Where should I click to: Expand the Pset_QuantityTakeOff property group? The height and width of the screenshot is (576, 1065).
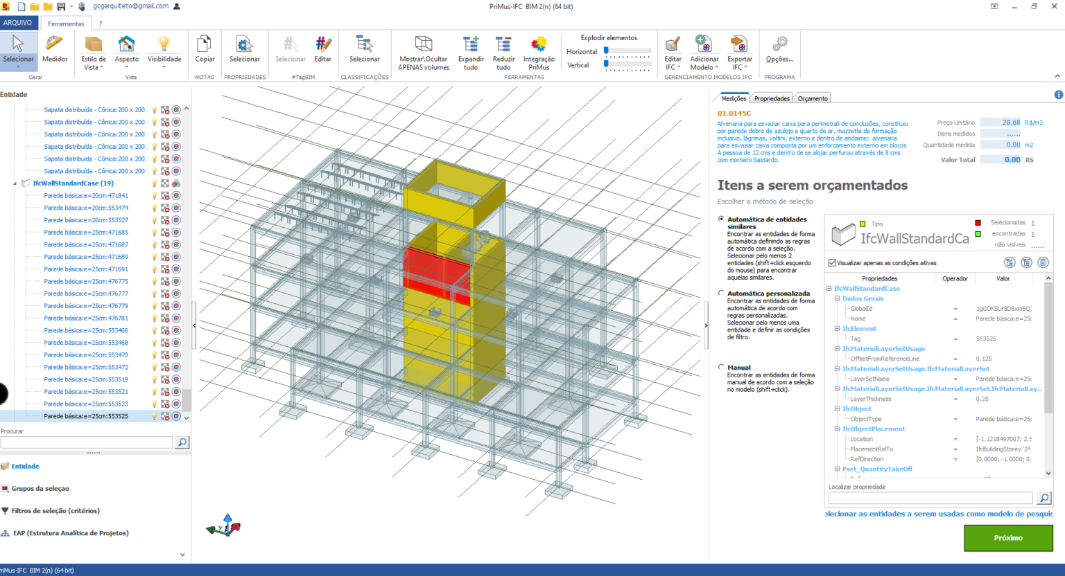[x=836, y=469]
